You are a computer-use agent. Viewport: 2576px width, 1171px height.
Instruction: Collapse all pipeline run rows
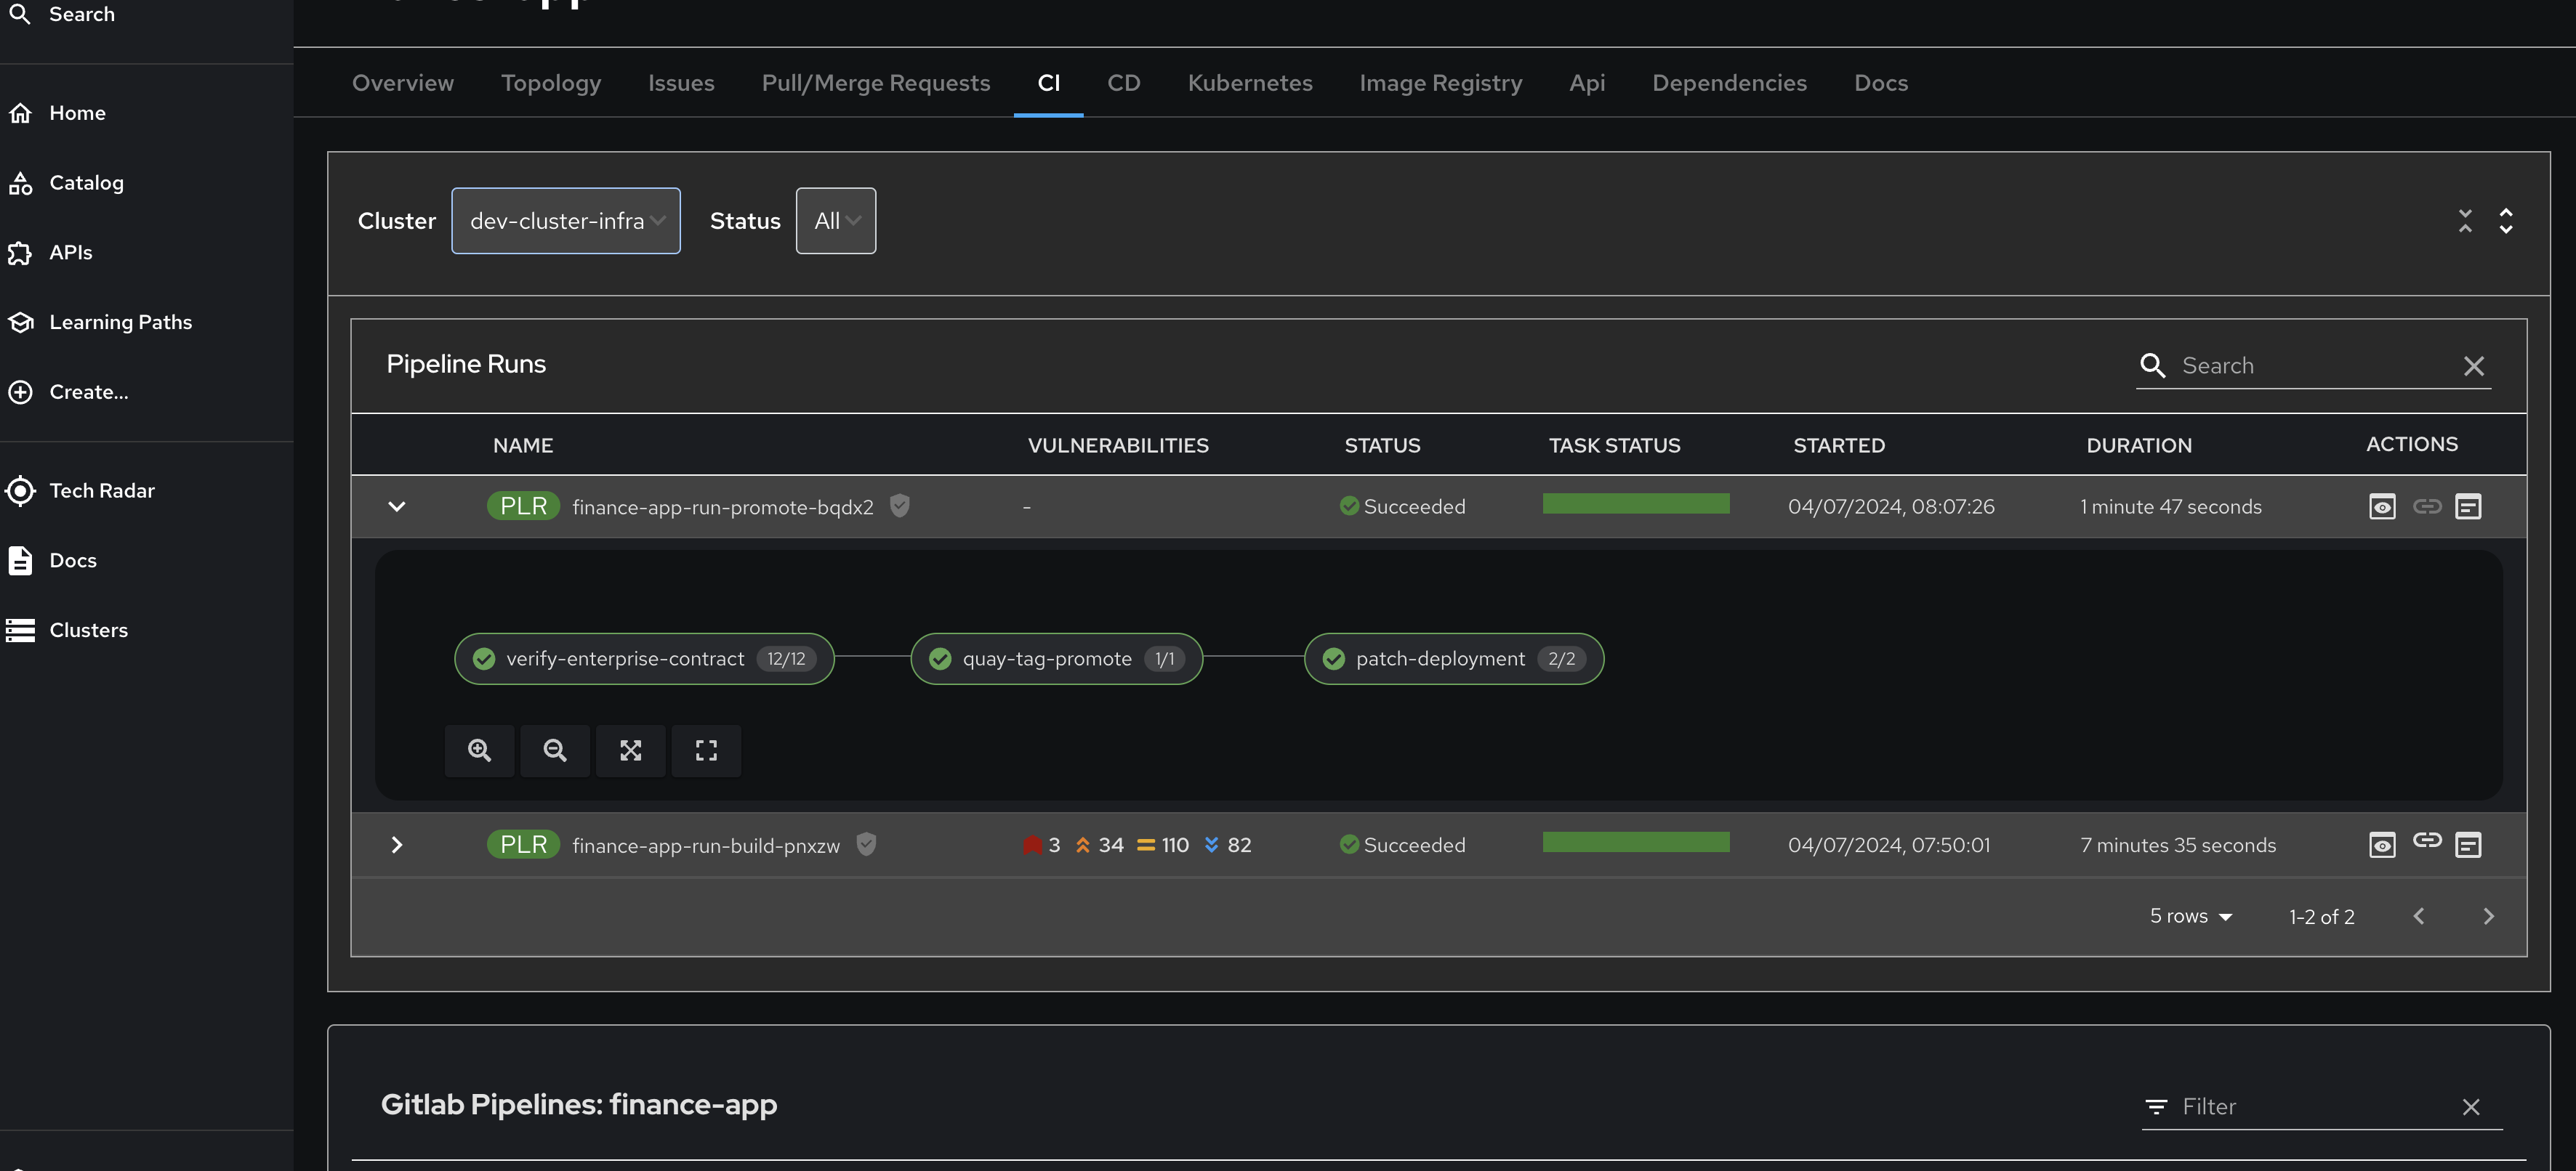point(2465,221)
